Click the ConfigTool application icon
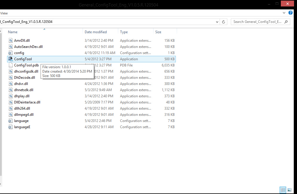 (10, 59)
